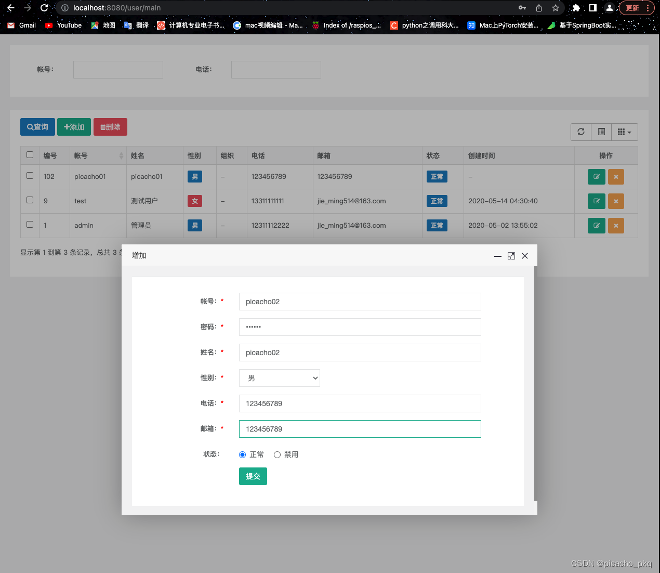Check the row checkbox for user 1
The width and height of the screenshot is (660, 573).
click(30, 225)
